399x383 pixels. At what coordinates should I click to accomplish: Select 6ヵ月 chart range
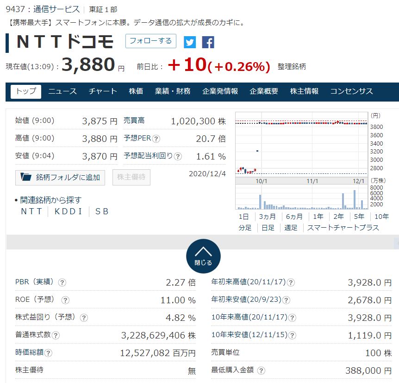[294, 217]
